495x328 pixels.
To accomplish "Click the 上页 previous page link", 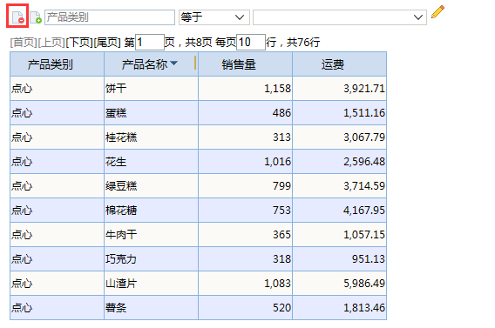I will 51,43.
